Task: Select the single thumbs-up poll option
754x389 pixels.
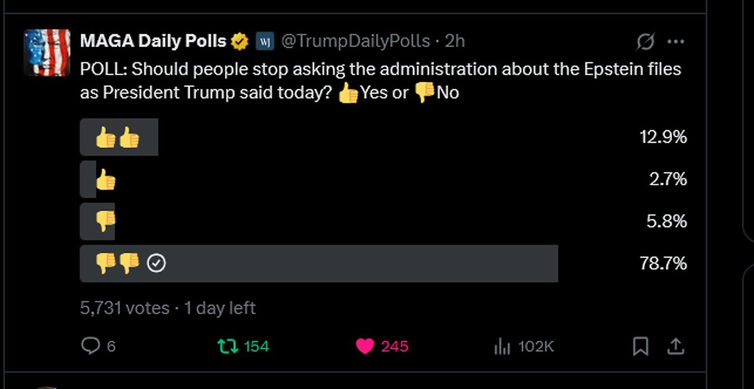Action: tap(383, 179)
